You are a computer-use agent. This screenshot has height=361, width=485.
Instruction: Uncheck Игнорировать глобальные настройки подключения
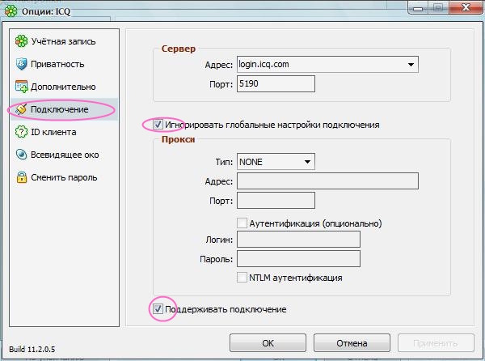click(158, 125)
